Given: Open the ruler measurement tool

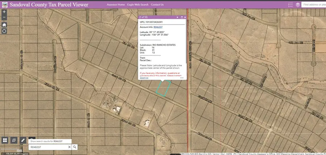Looking at the screenshot, I should (23, 140).
